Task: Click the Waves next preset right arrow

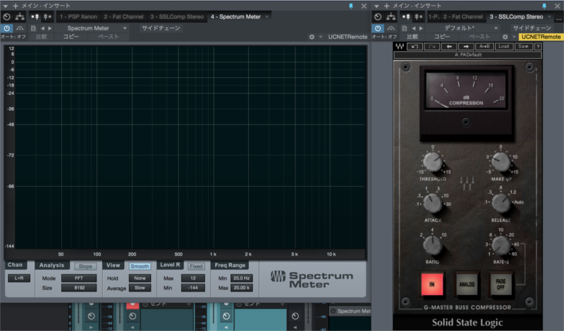Action: [466, 46]
